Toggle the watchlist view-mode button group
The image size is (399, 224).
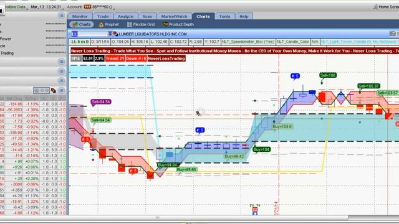click(x=42, y=90)
